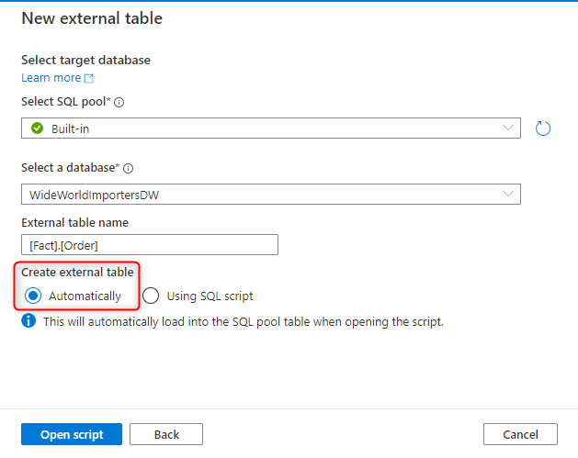The image size is (578, 458).
Task: Click the 'Automatically' option label
Action: coord(85,296)
